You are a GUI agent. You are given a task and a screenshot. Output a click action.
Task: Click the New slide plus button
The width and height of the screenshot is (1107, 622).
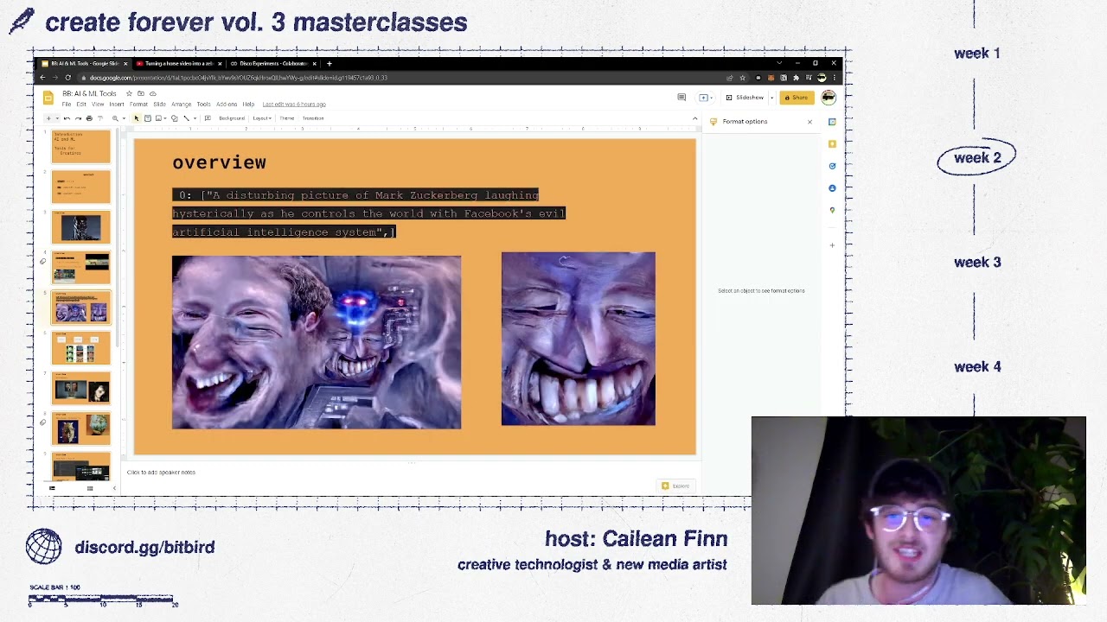pyautogui.click(x=48, y=118)
